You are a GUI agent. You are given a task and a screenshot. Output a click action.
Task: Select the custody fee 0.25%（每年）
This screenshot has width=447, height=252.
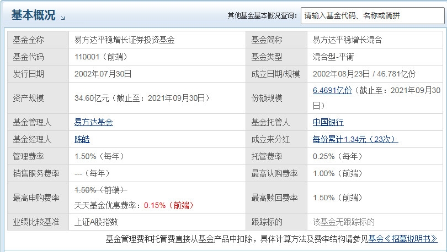pos(338,156)
